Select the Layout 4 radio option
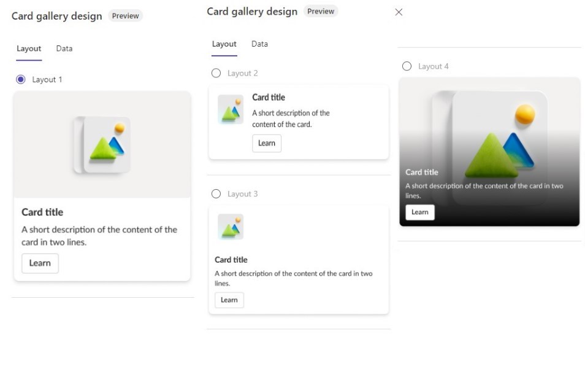The width and height of the screenshot is (585, 369). pos(407,66)
